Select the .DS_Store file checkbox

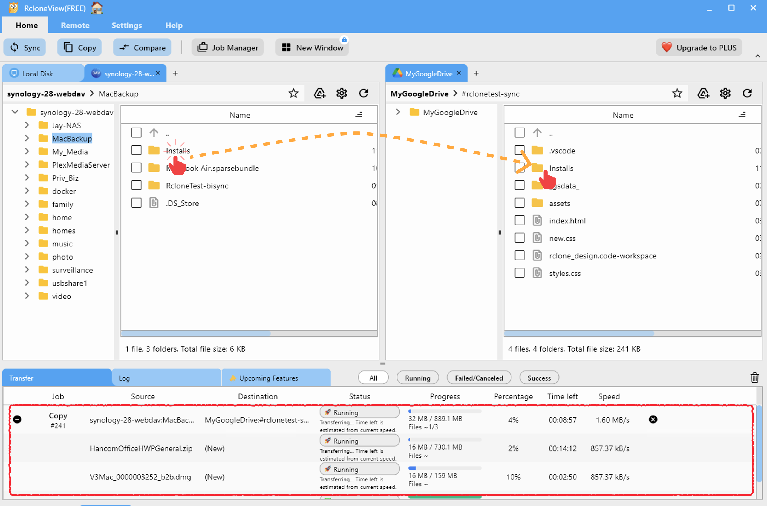(x=136, y=203)
